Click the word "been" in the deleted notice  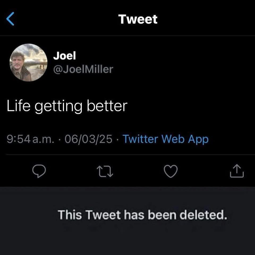pos(162,215)
